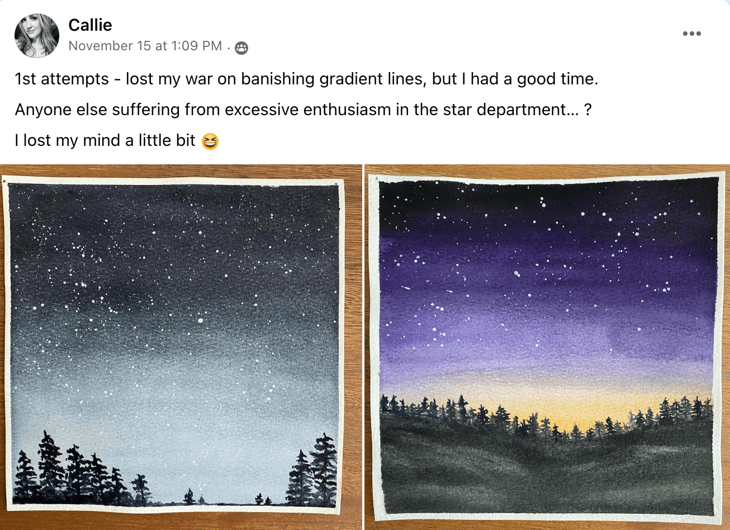Screen dimensions: 730x530
Task: Click the dark hillside foreground in right painting
Action: 548,475
